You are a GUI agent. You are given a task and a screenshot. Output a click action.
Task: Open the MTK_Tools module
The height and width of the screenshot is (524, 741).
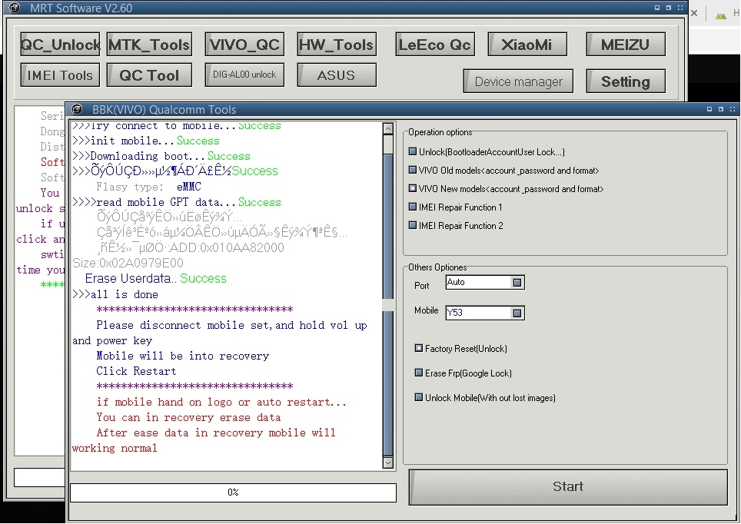[149, 45]
